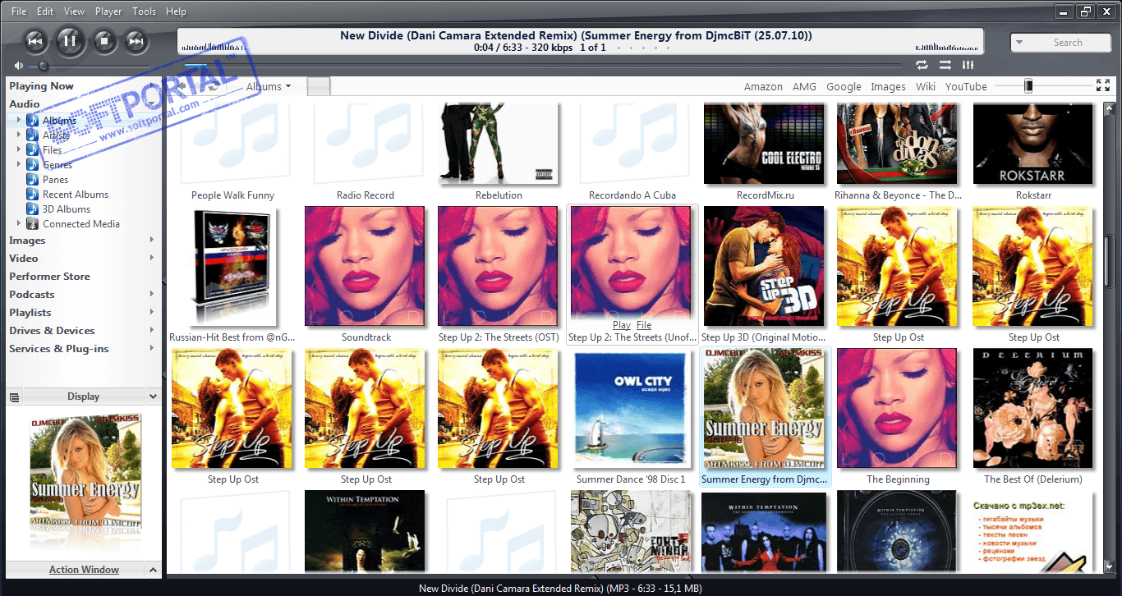
Task: Stop playback with the square button
Action: point(103,40)
